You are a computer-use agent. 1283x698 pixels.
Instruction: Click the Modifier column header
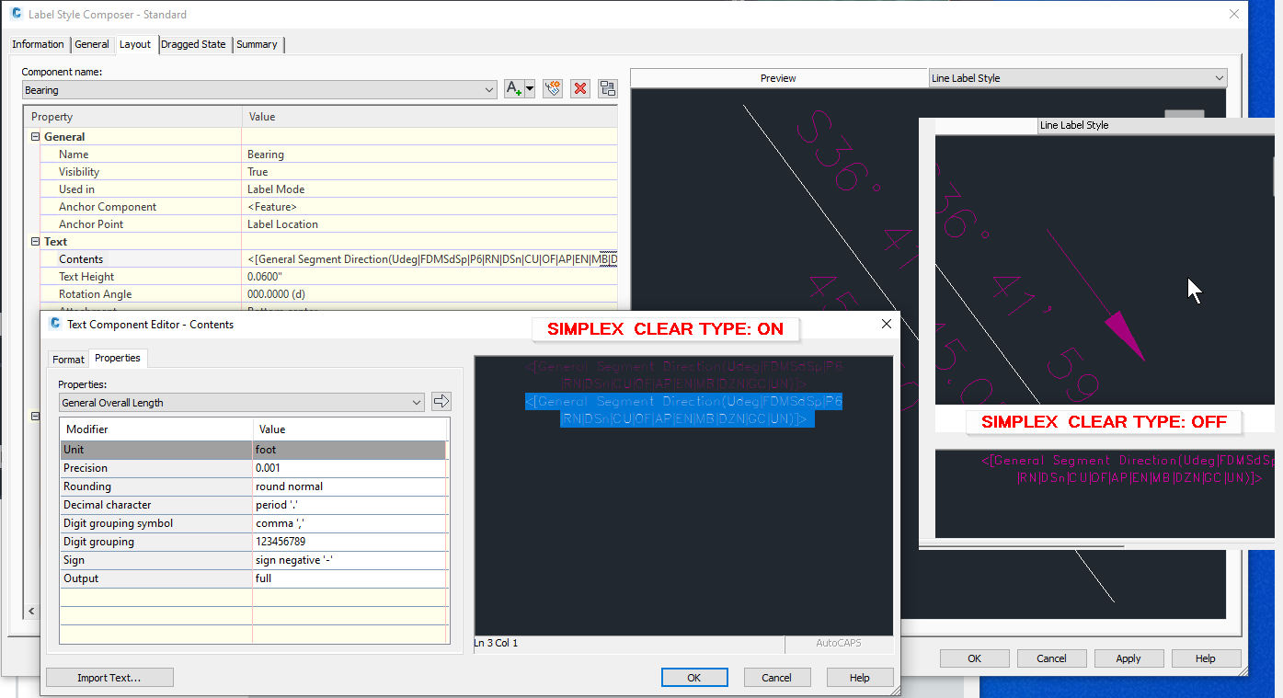pyautogui.click(x=156, y=429)
